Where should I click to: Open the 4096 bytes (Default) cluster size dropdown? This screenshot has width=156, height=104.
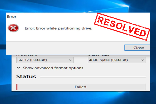[x=116, y=60]
